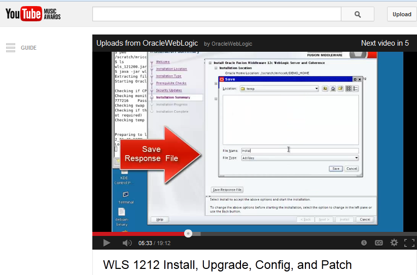
Task: Maximize the Save dialog
Action: pos(355,79)
